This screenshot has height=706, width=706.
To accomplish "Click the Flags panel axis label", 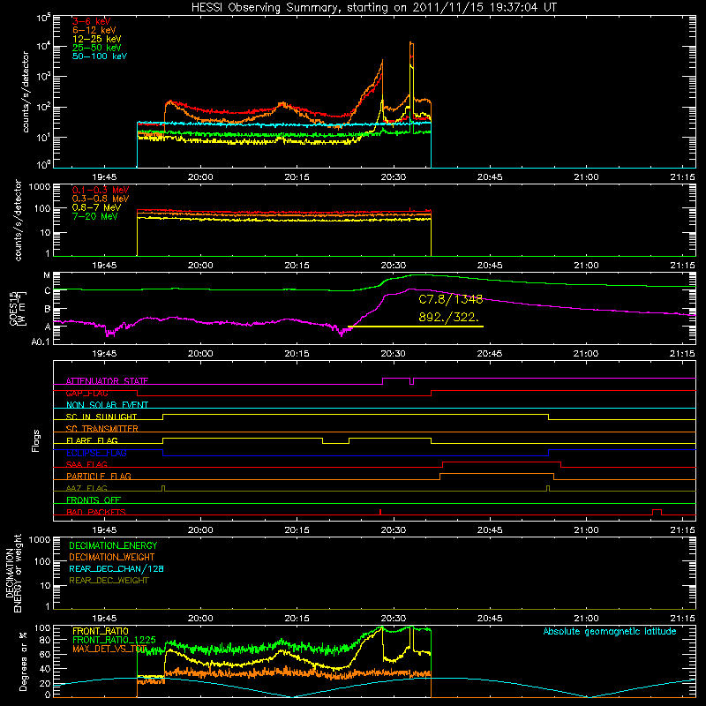I will tap(36, 440).
